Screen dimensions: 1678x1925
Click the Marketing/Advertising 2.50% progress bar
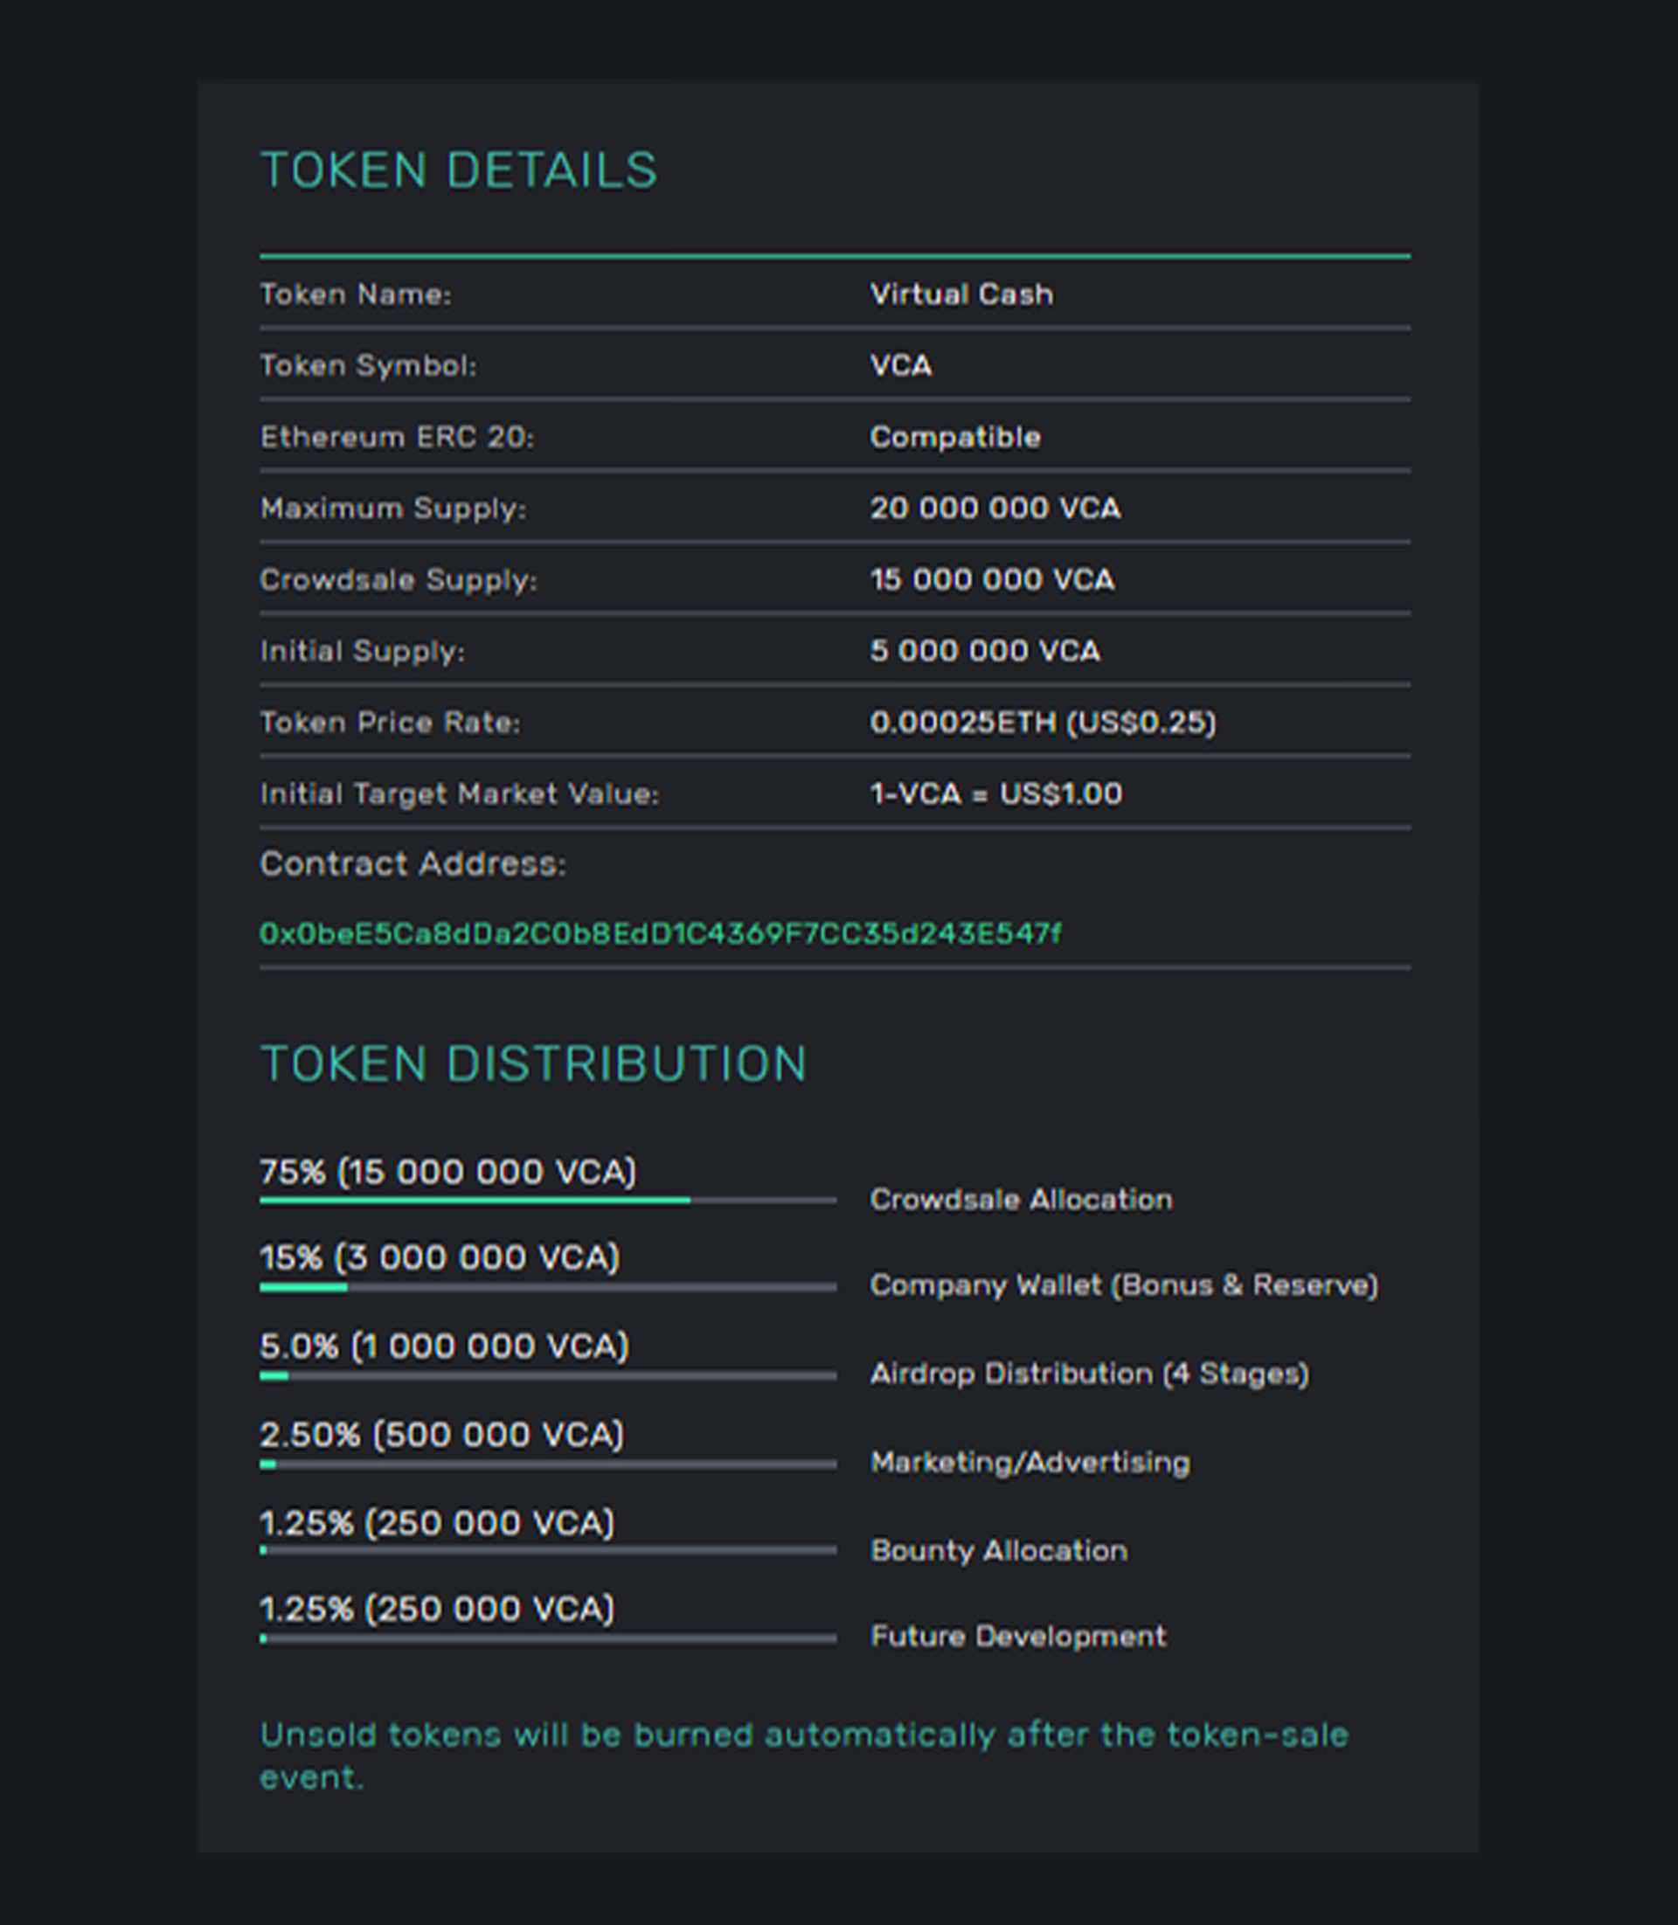(x=548, y=1465)
